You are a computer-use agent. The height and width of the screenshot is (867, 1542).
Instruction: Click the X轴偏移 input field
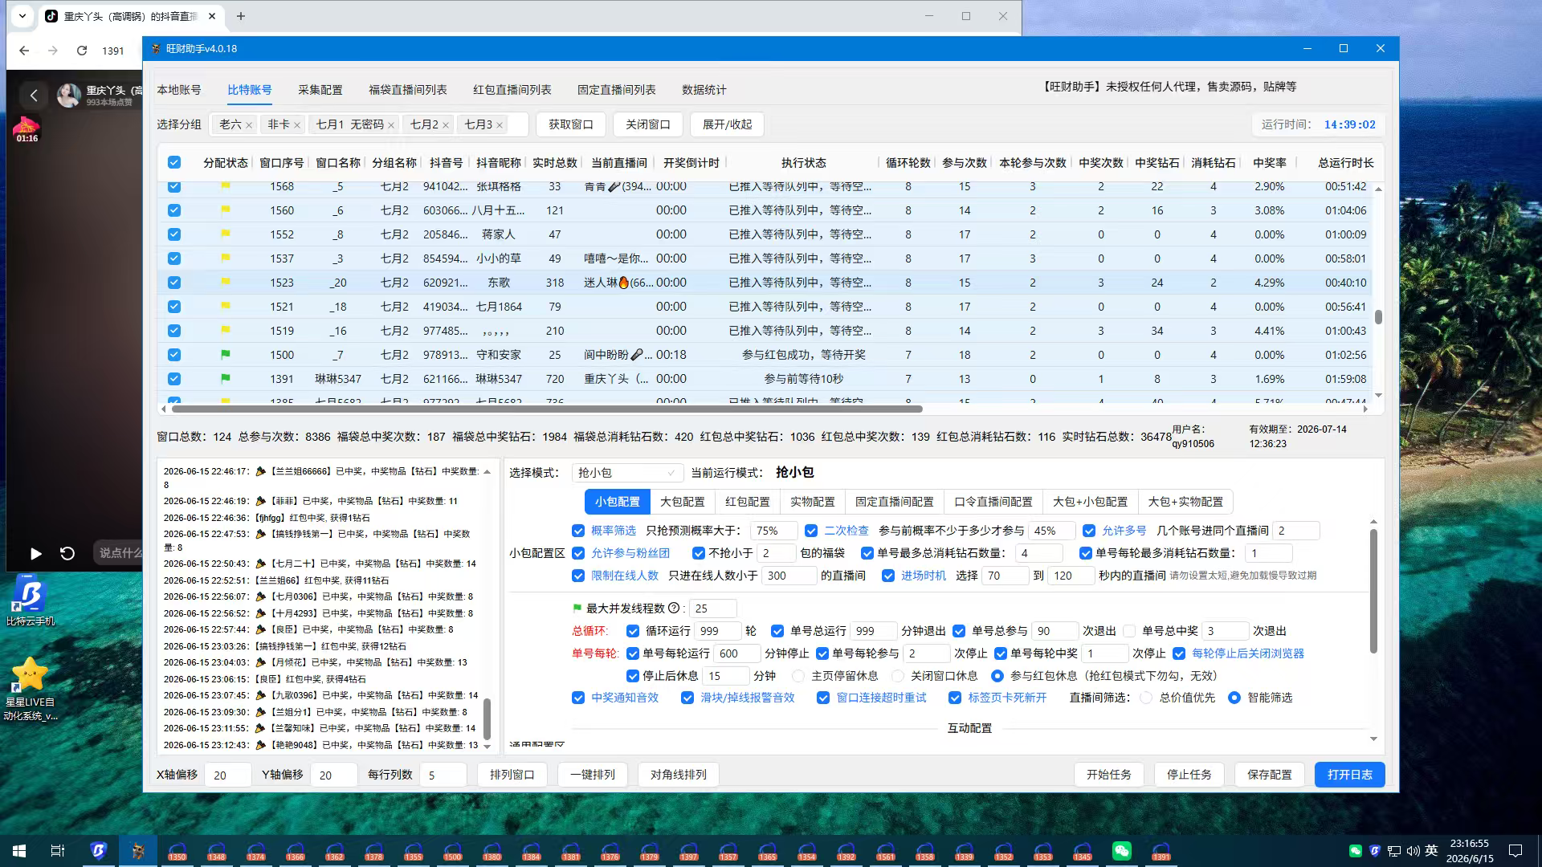coord(228,775)
